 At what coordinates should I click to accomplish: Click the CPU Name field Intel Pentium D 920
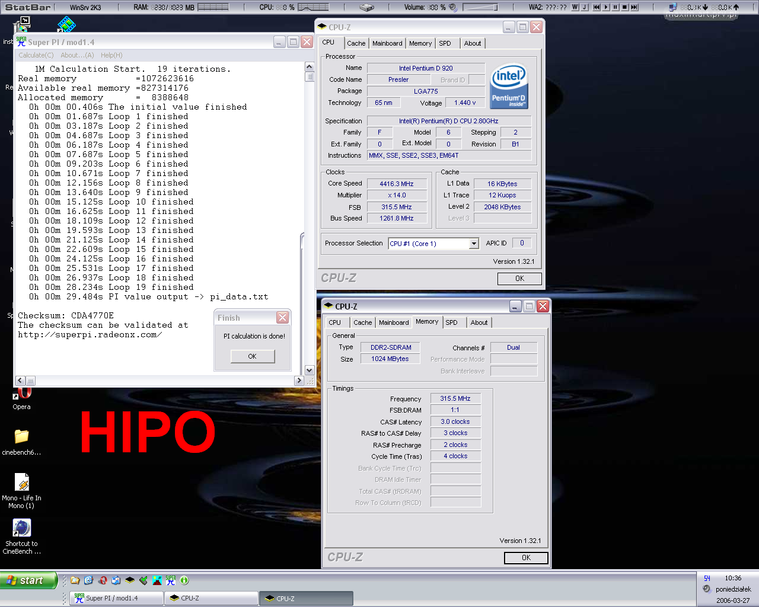tap(426, 68)
